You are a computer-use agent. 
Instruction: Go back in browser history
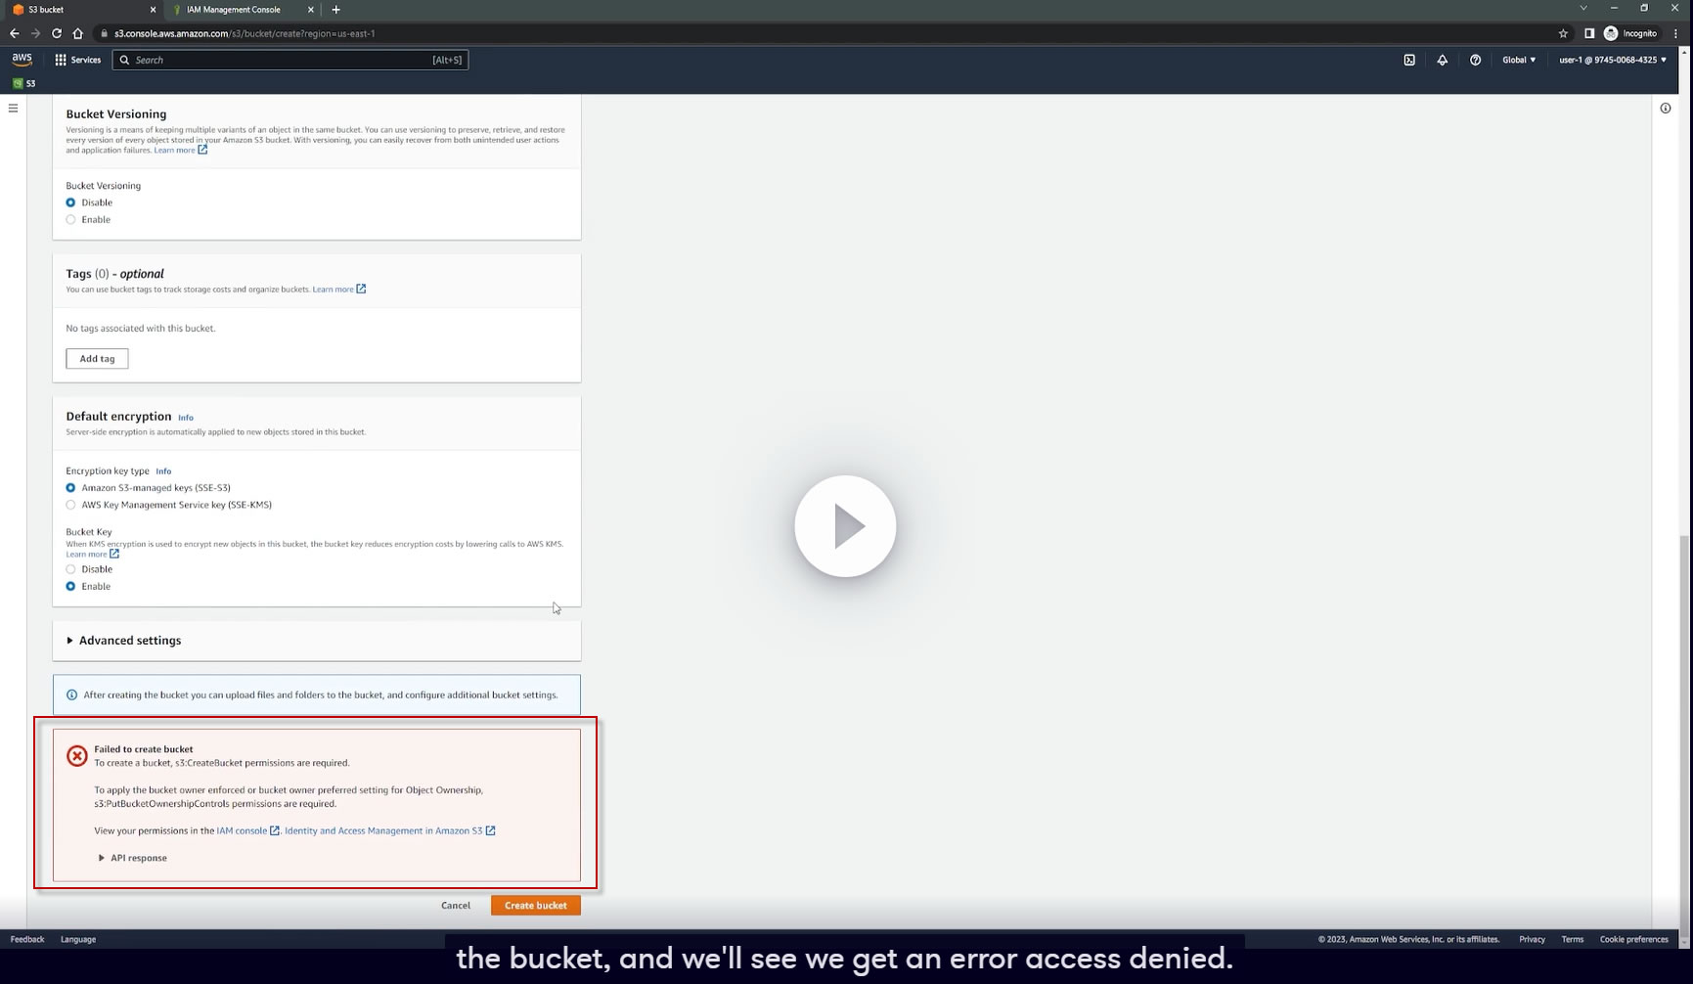coord(14,33)
